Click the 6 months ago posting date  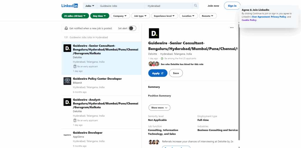80,92
